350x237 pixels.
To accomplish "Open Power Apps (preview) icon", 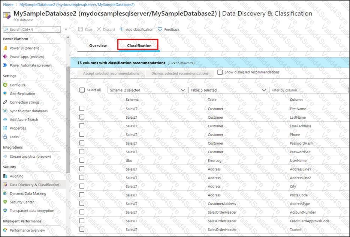I will 5,57.
